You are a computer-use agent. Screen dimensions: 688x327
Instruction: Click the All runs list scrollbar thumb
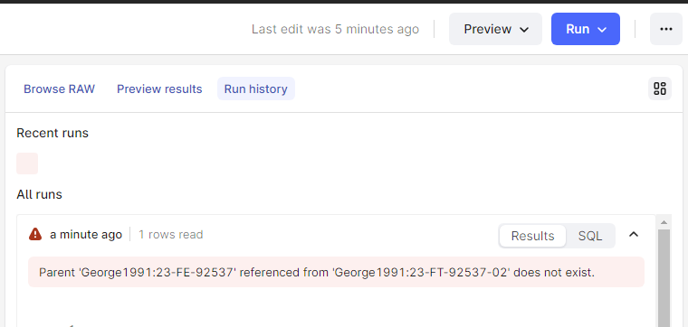[664, 277]
